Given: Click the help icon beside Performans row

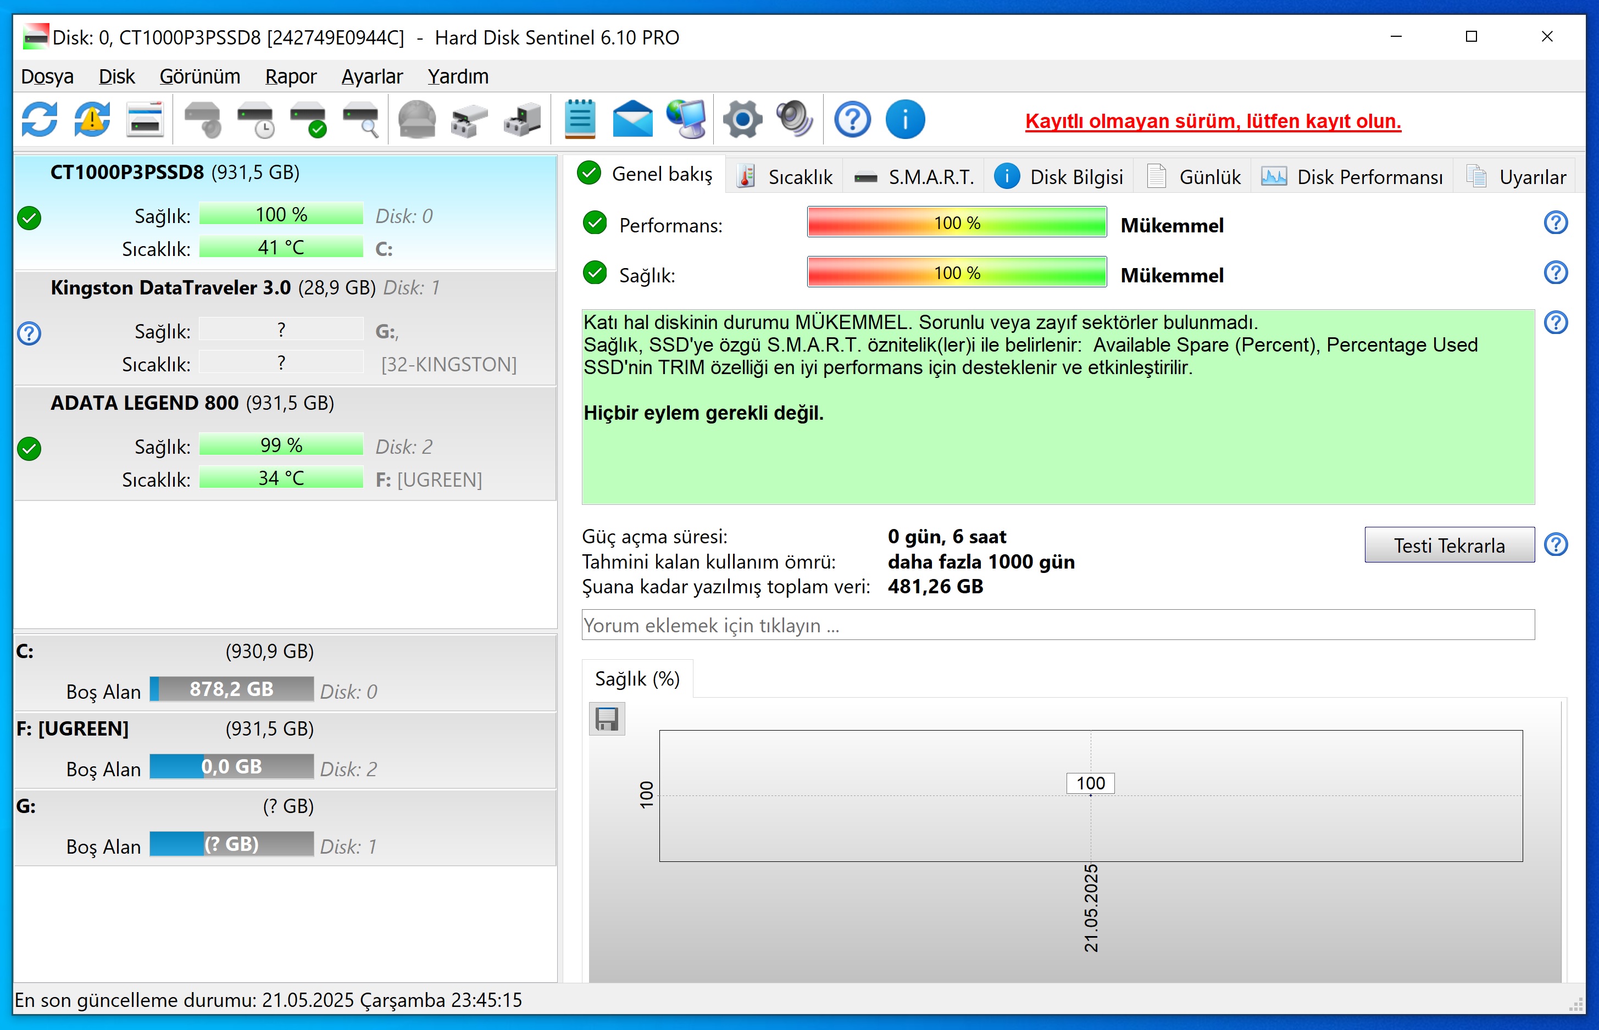Looking at the screenshot, I should coord(1556,222).
